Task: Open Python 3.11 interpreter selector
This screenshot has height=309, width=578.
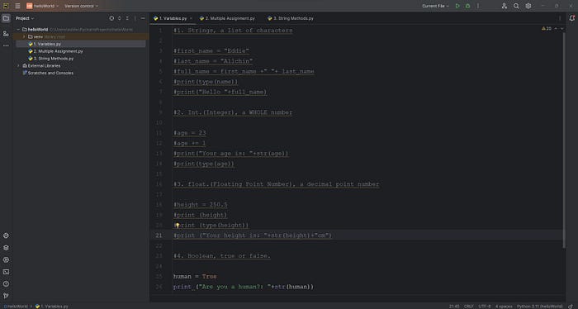Action: 540,306
